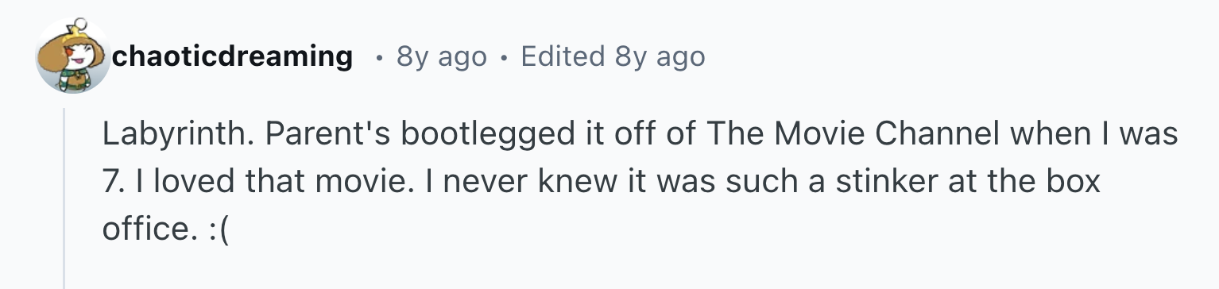Click the number '7.' starting the second line
This screenshot has width=1219, height=289.
(112, 182)
